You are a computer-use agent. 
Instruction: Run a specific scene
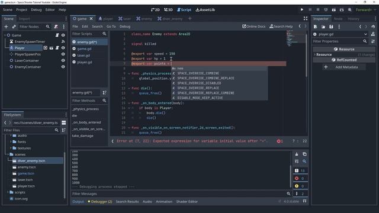[342, 9]
